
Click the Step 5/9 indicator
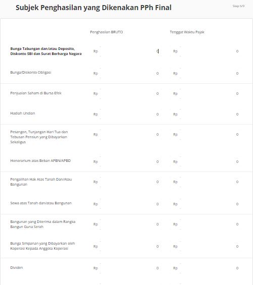point(238,6)
